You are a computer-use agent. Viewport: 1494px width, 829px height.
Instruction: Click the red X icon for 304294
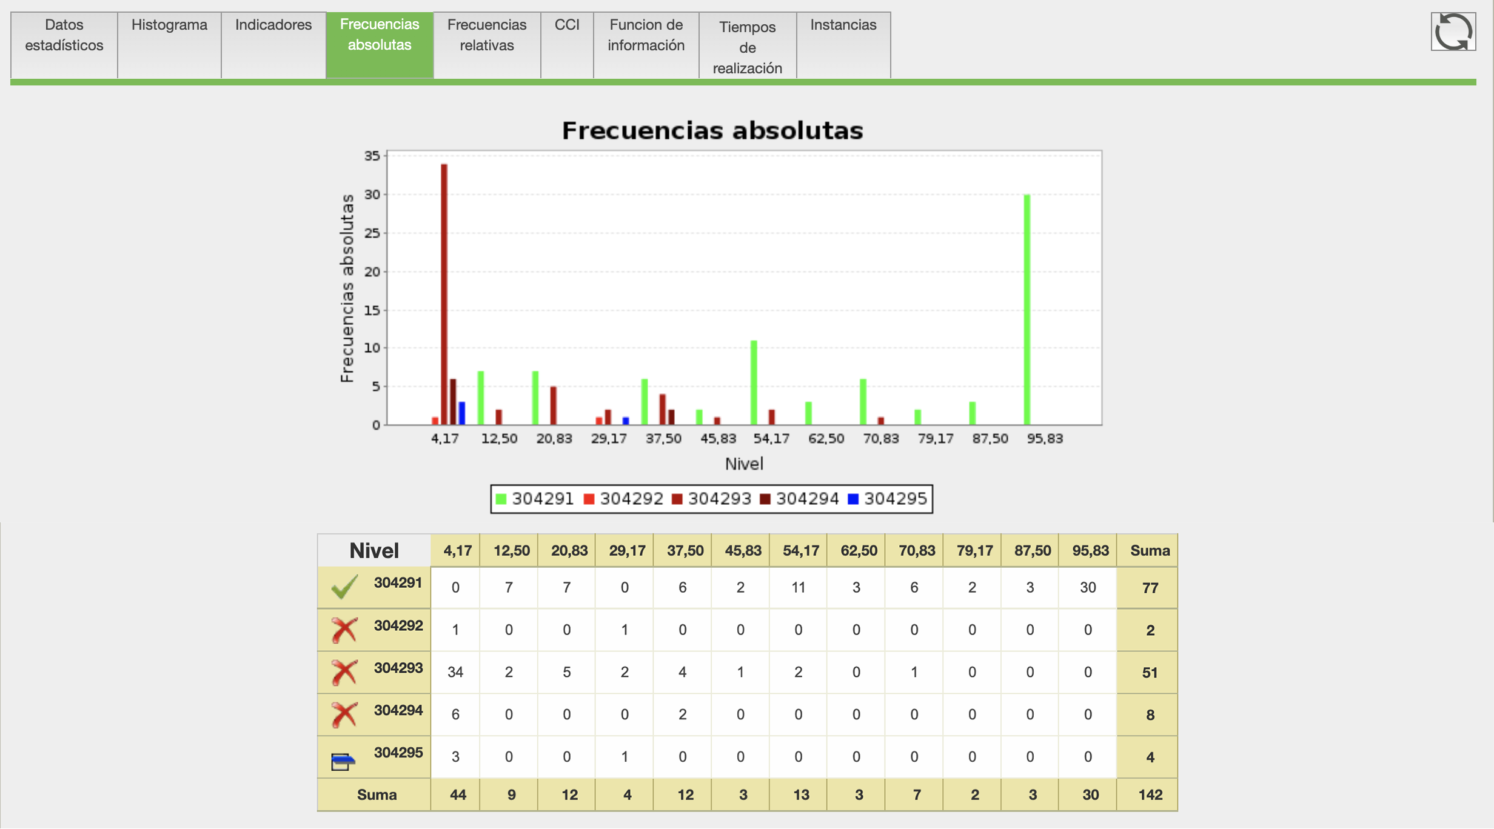pos(344,714)
